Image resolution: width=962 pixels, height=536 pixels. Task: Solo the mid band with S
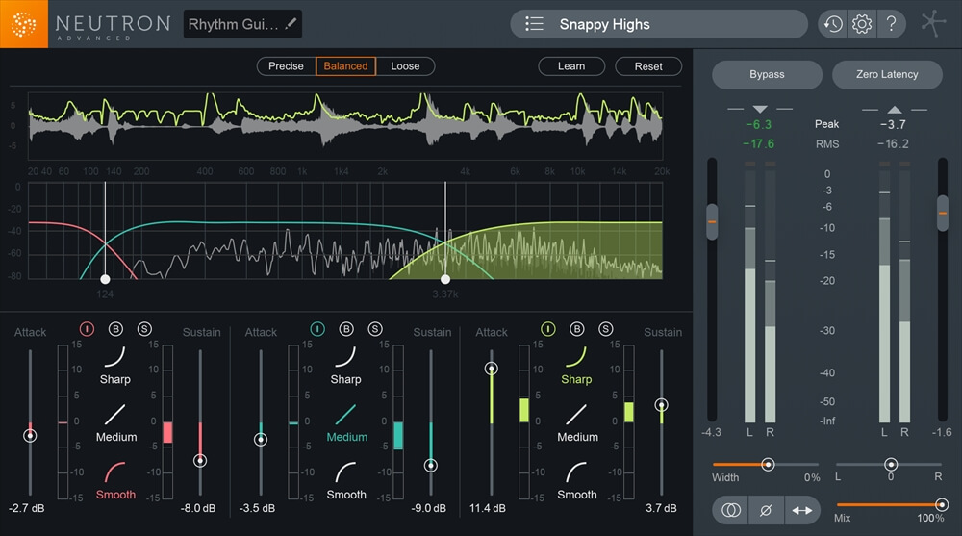(x=375, y=329)
